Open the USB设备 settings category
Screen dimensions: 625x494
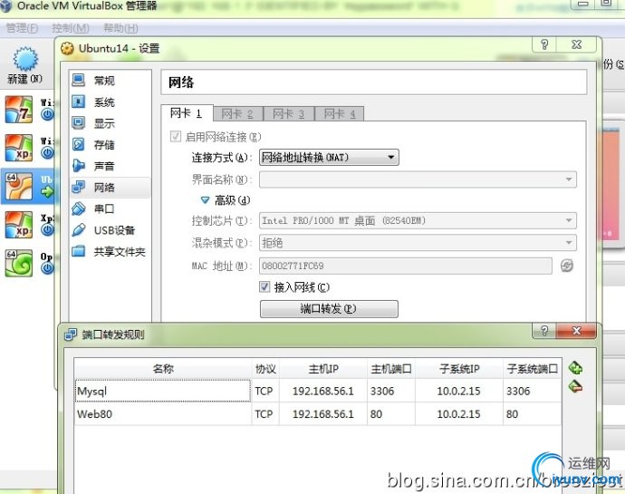[x=111, y=230]
